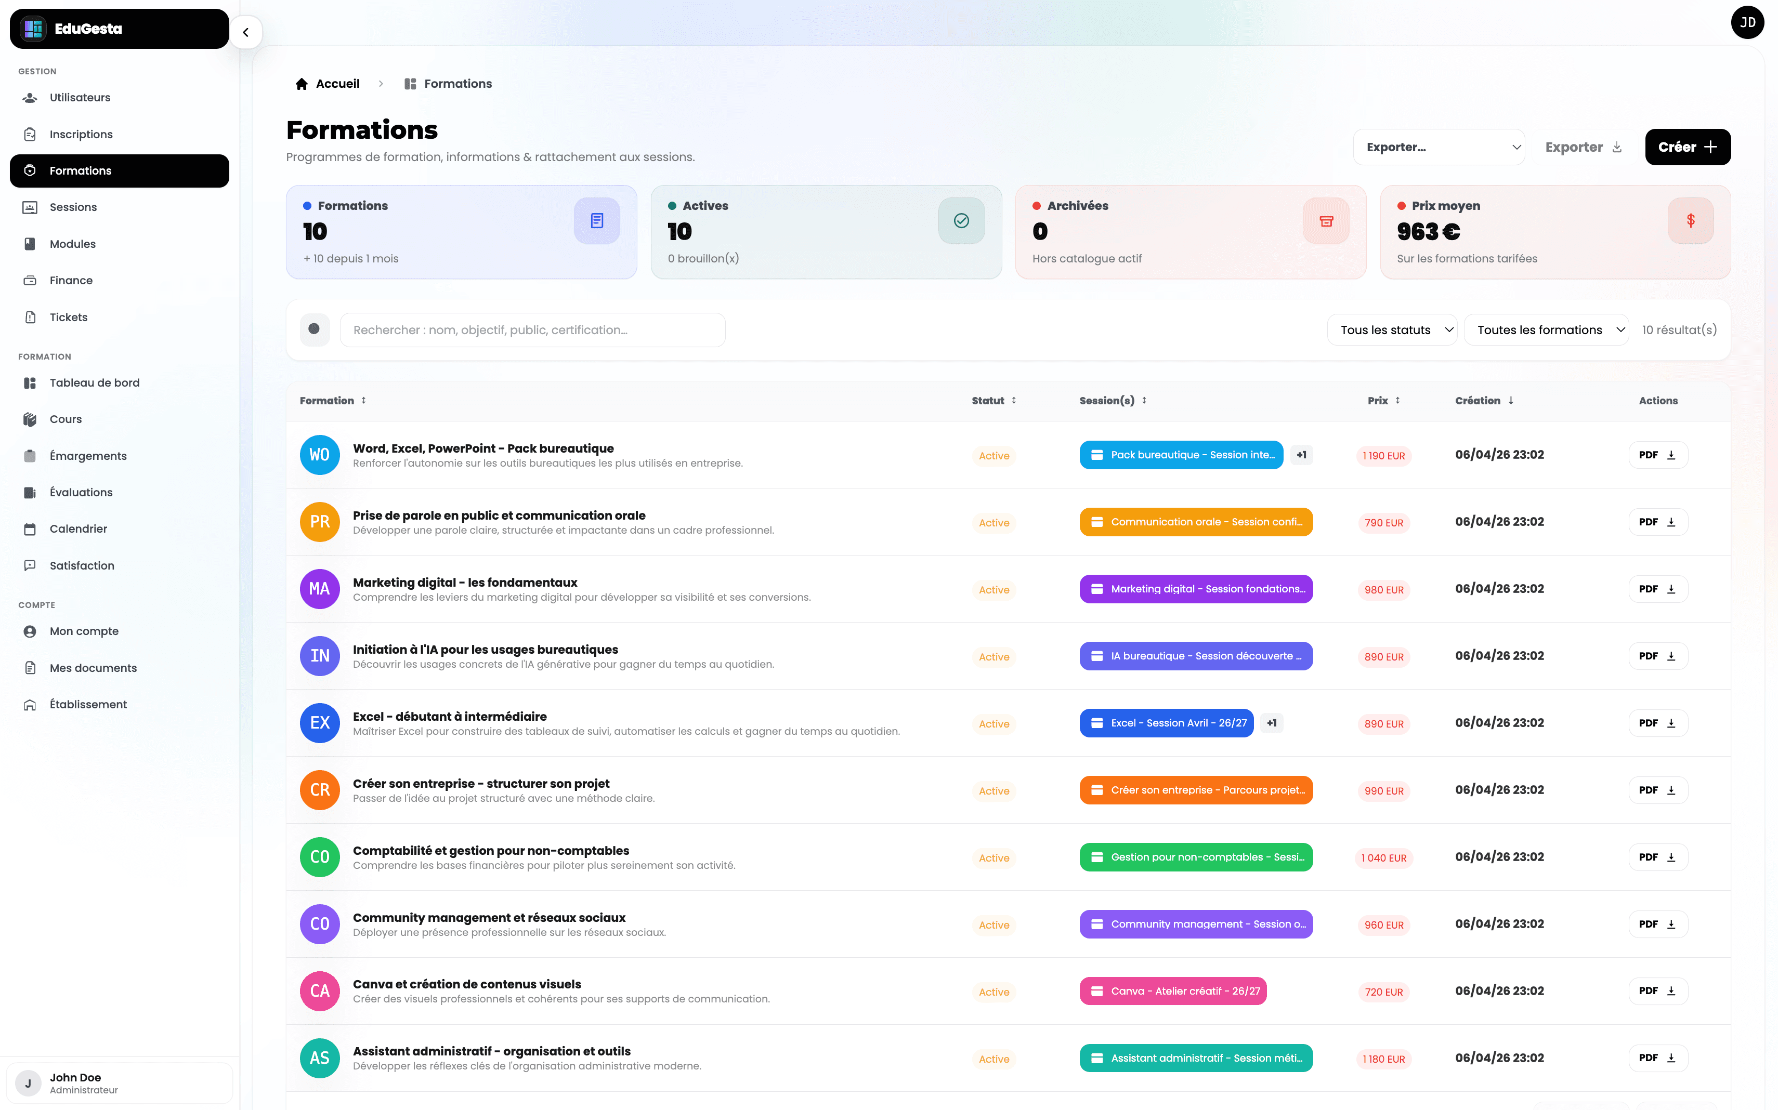This screenshot has width=1778, height=1110.
Task: Click the EduGesta logo icon
Action: [33, 29]
